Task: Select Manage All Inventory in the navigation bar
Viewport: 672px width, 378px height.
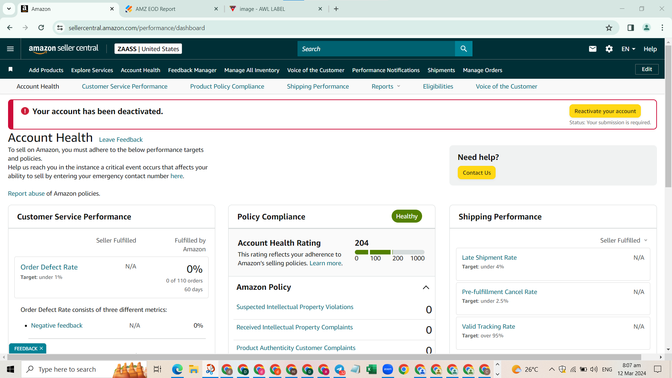Action: pyautogui.click(x=252, y=70)
